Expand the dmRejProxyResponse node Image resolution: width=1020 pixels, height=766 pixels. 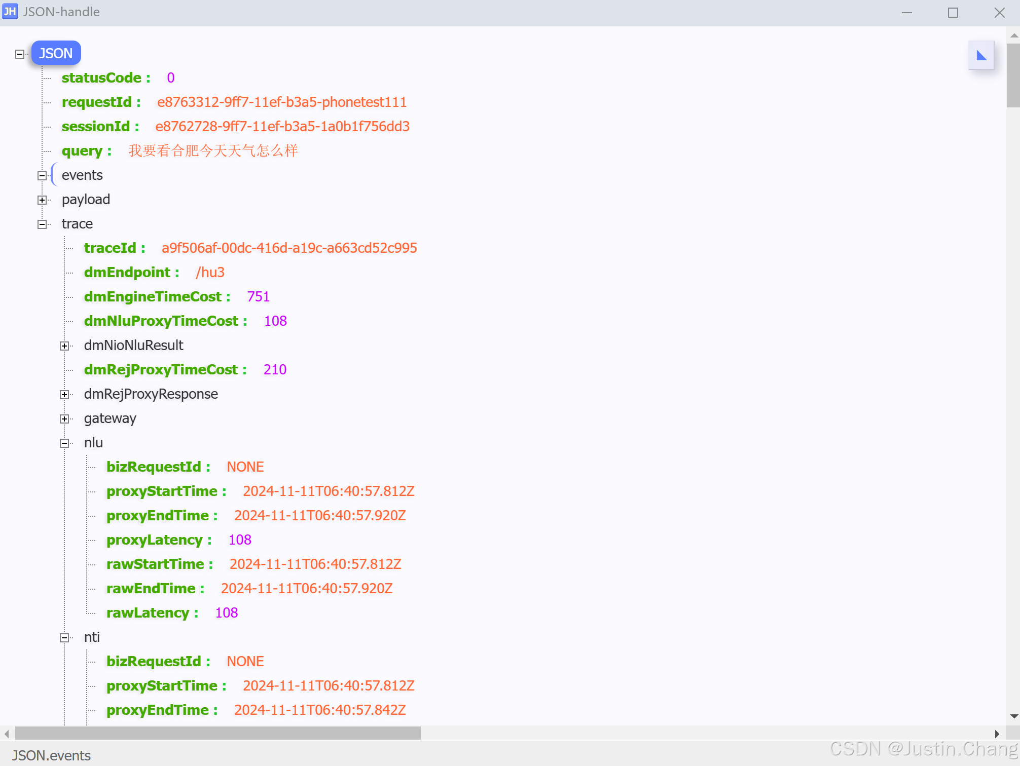tap(64, 395)
